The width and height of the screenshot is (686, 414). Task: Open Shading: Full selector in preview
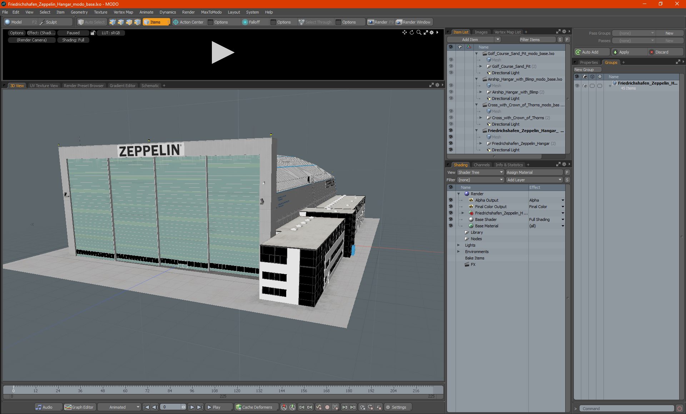[73, 40]
